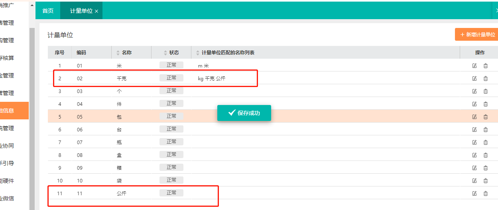Click the sidebar scroll-up arrow
Image resolution: width=498 pixels, height=210 pixels.
pos(32,6)
